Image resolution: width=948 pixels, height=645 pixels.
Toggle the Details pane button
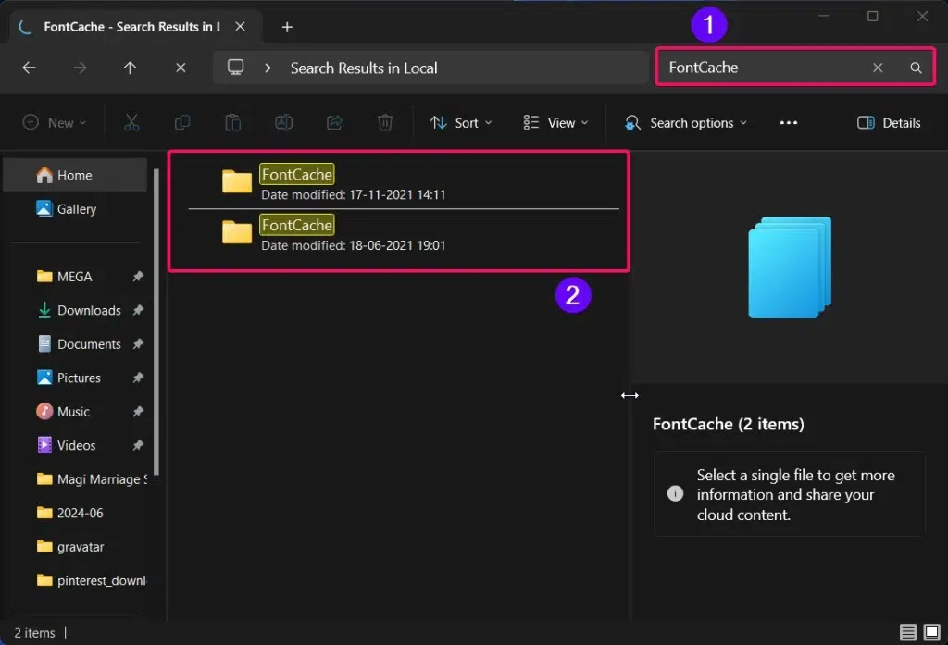point(889,123)
